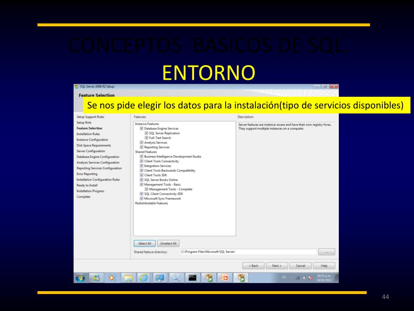414x311 pixels.
Task: Click the Show Desktop strip at taskbar end
Action: click(337, 278)
